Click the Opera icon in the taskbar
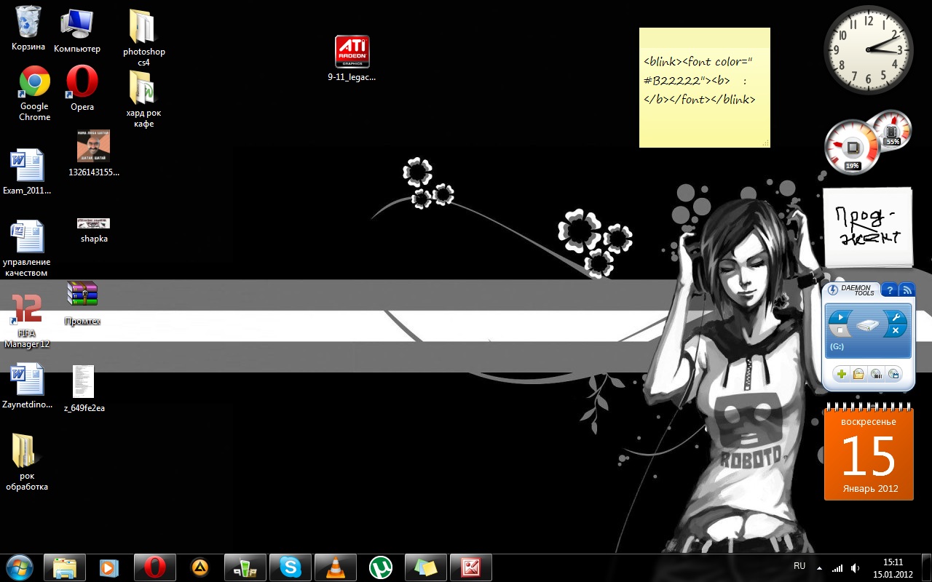Viewport: 932px width, 582px height. pyautogui.click(x=154, y=567)
